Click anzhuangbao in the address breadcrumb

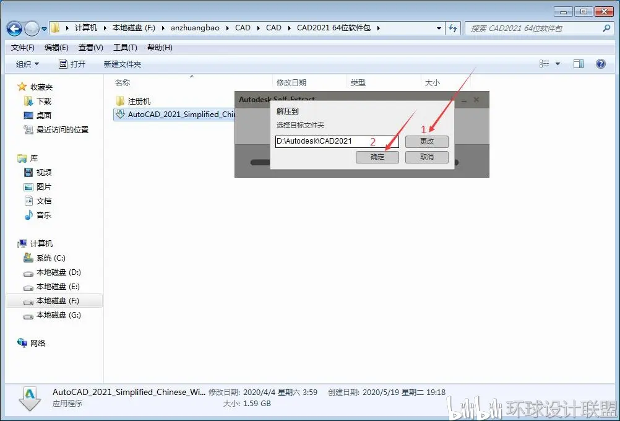click(195, 28)
